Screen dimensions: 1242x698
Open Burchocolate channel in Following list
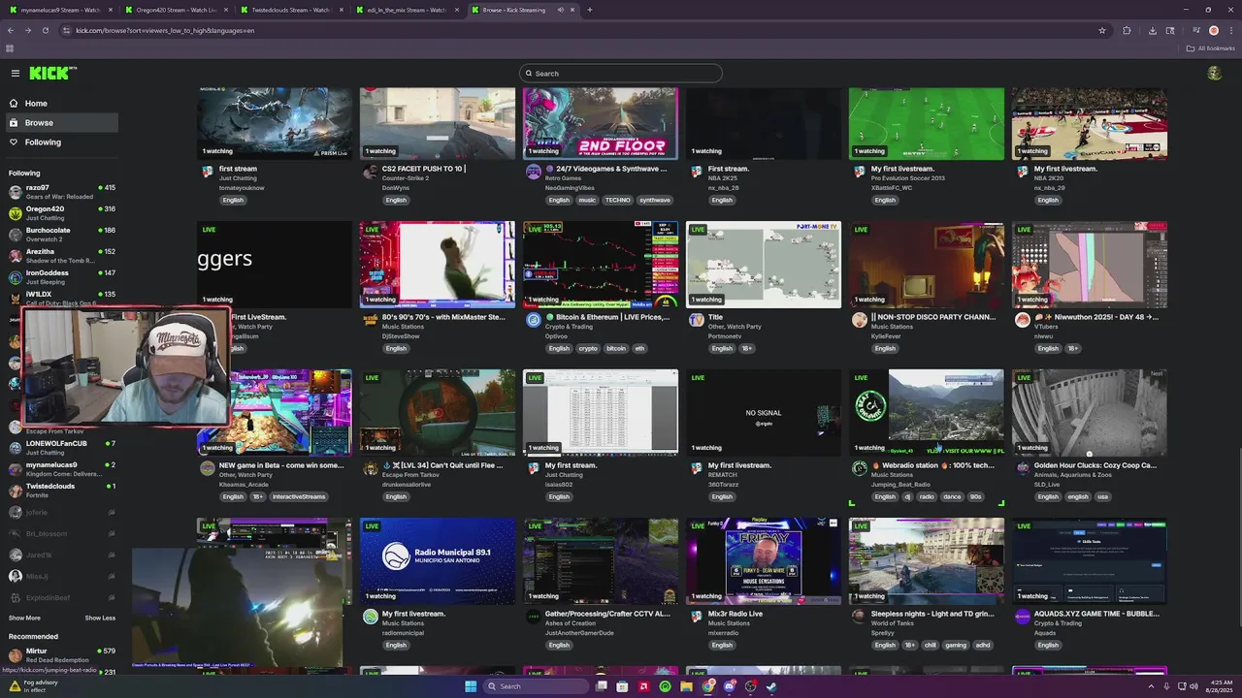pos(62,235)
